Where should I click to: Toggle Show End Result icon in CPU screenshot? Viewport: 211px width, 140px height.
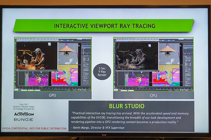[185, 54]
